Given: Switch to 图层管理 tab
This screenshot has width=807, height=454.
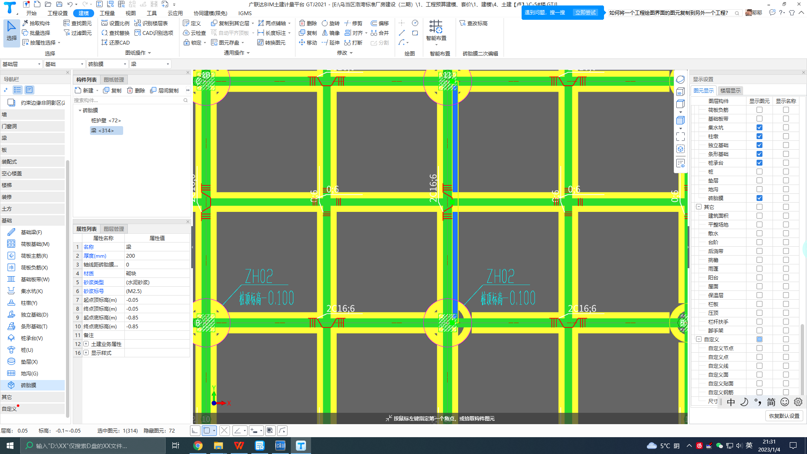Looking at the screenshot, I should (114, 229).
